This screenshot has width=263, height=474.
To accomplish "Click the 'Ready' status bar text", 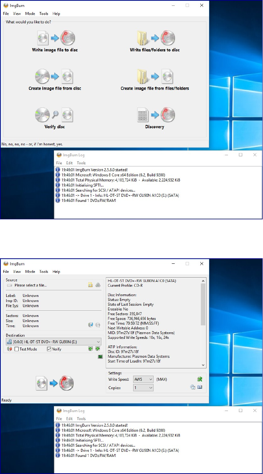I will [x=7, y=400].
